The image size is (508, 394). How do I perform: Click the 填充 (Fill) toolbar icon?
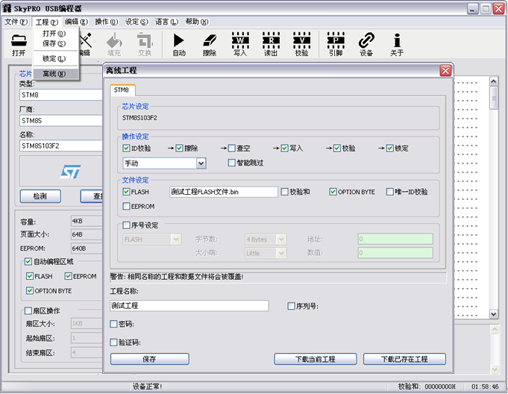click(114, 44)
